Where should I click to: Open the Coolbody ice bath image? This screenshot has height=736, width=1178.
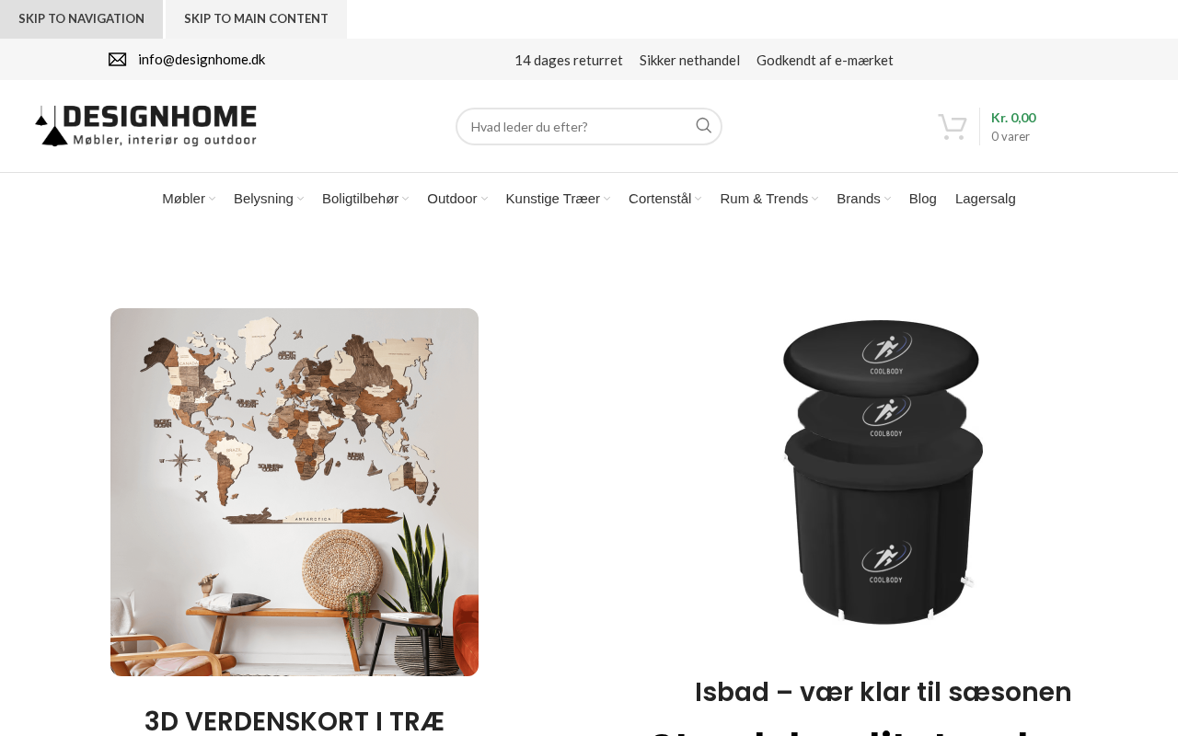[x=883, y=472]
